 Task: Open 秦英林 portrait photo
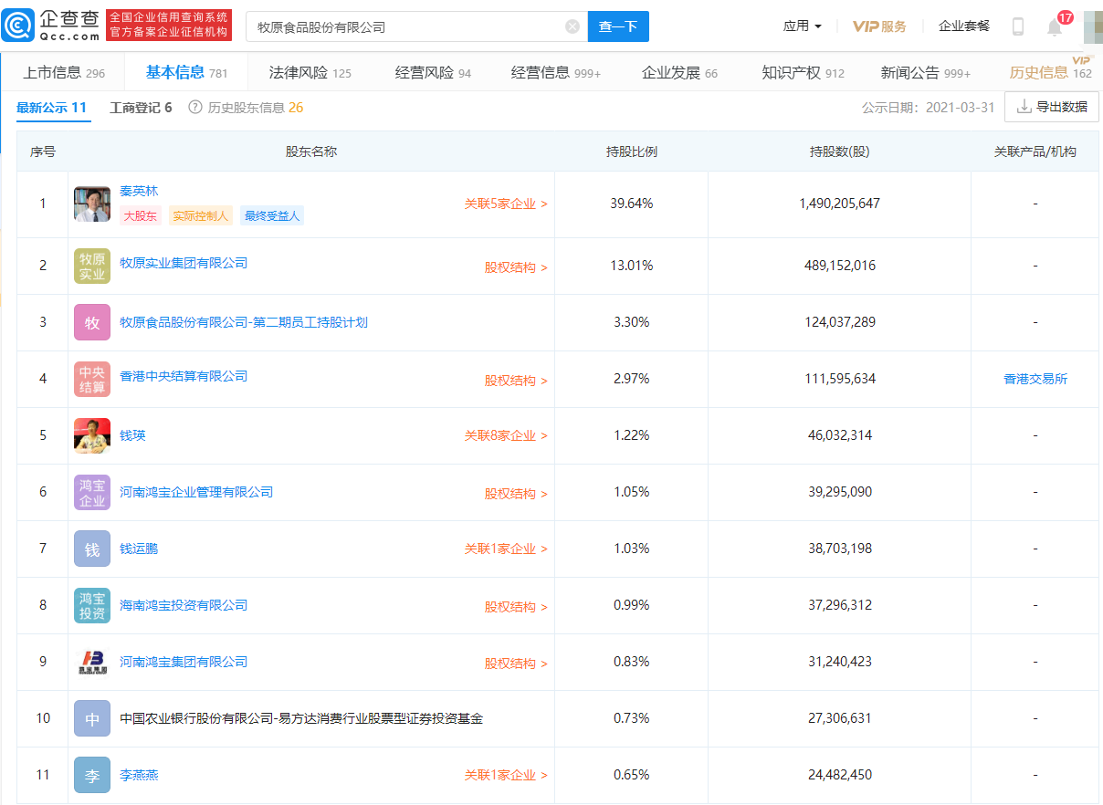92,204
